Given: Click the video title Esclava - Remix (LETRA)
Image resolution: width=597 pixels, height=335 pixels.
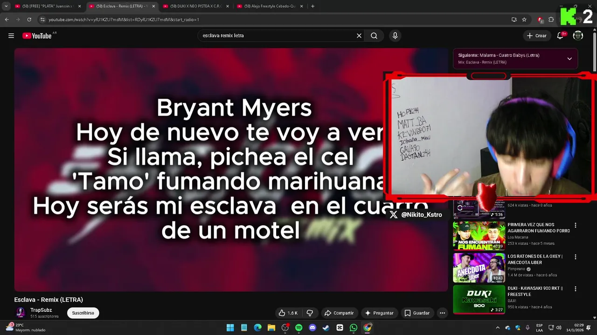Looking at the screenshot, I should (x=49, y=300).
